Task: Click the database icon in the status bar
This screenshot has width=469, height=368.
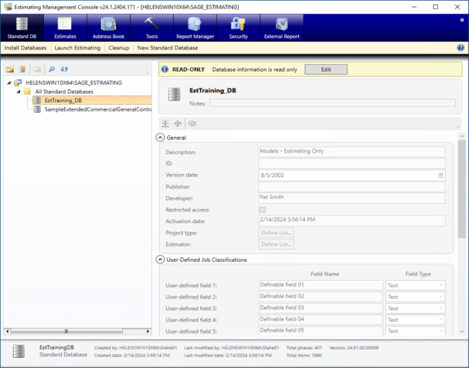Action: click(19, 351)
